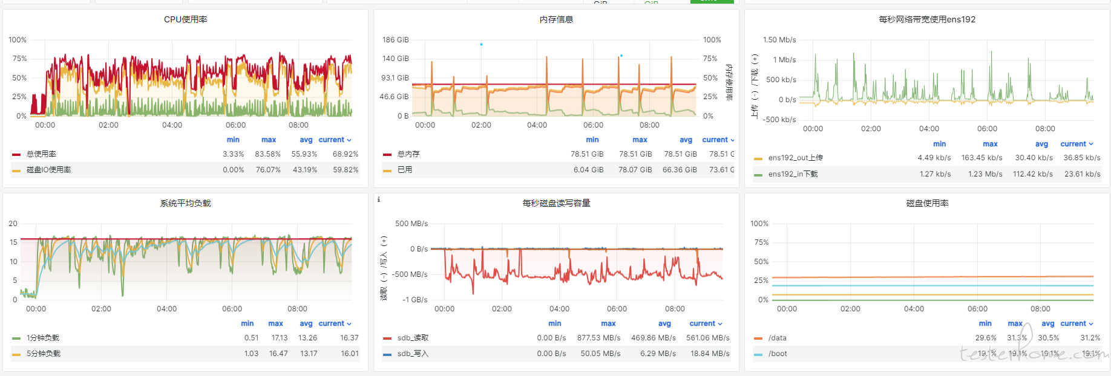Sort 磁盘使用率 legend by avg column

tap(1048, 323)
